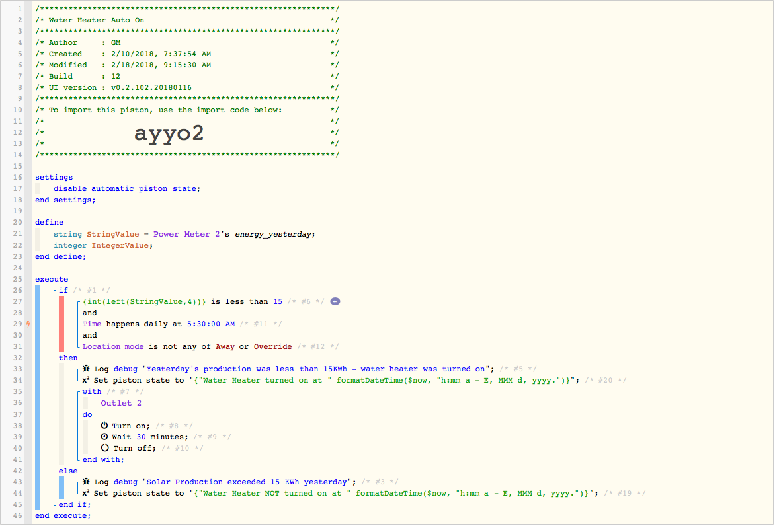Click the x² icon on 'Water Heater NOT turned' line
Image resolution: width=779 pixels, height=530 pixels.
coord(86,493)
